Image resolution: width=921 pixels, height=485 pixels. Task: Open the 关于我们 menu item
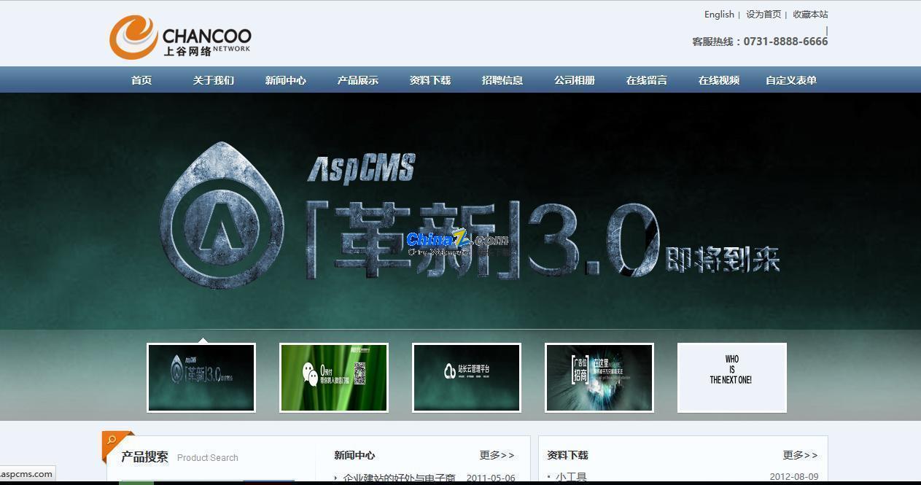[x=214, y=80]
